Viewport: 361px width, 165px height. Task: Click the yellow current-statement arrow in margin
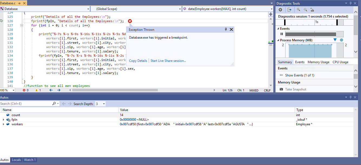coord(2,21)
